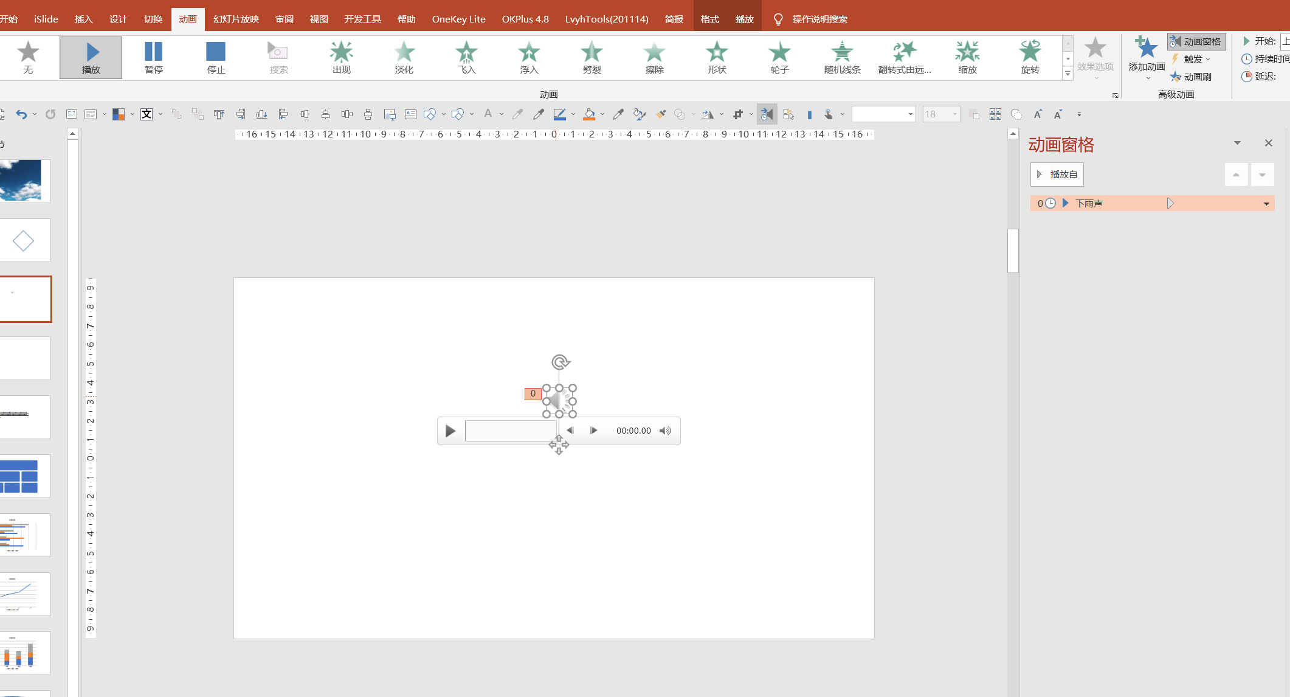Click the audio player progress bar
The image size is (1290, 697).
511,431
